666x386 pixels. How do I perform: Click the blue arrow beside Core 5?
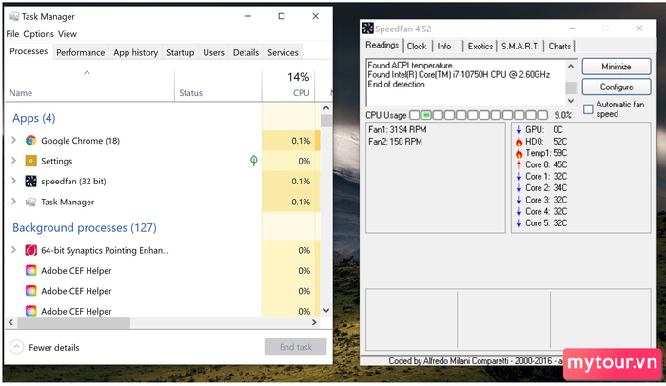click(519, 223)
